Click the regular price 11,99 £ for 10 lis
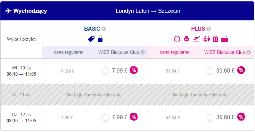 click(x=67, y=71)
